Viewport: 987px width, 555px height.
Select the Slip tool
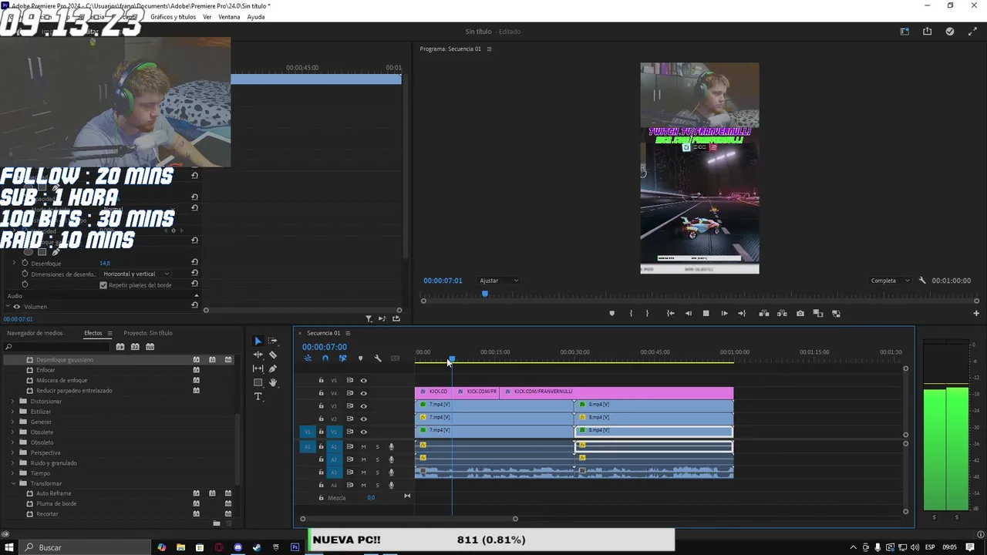(258, 368)
